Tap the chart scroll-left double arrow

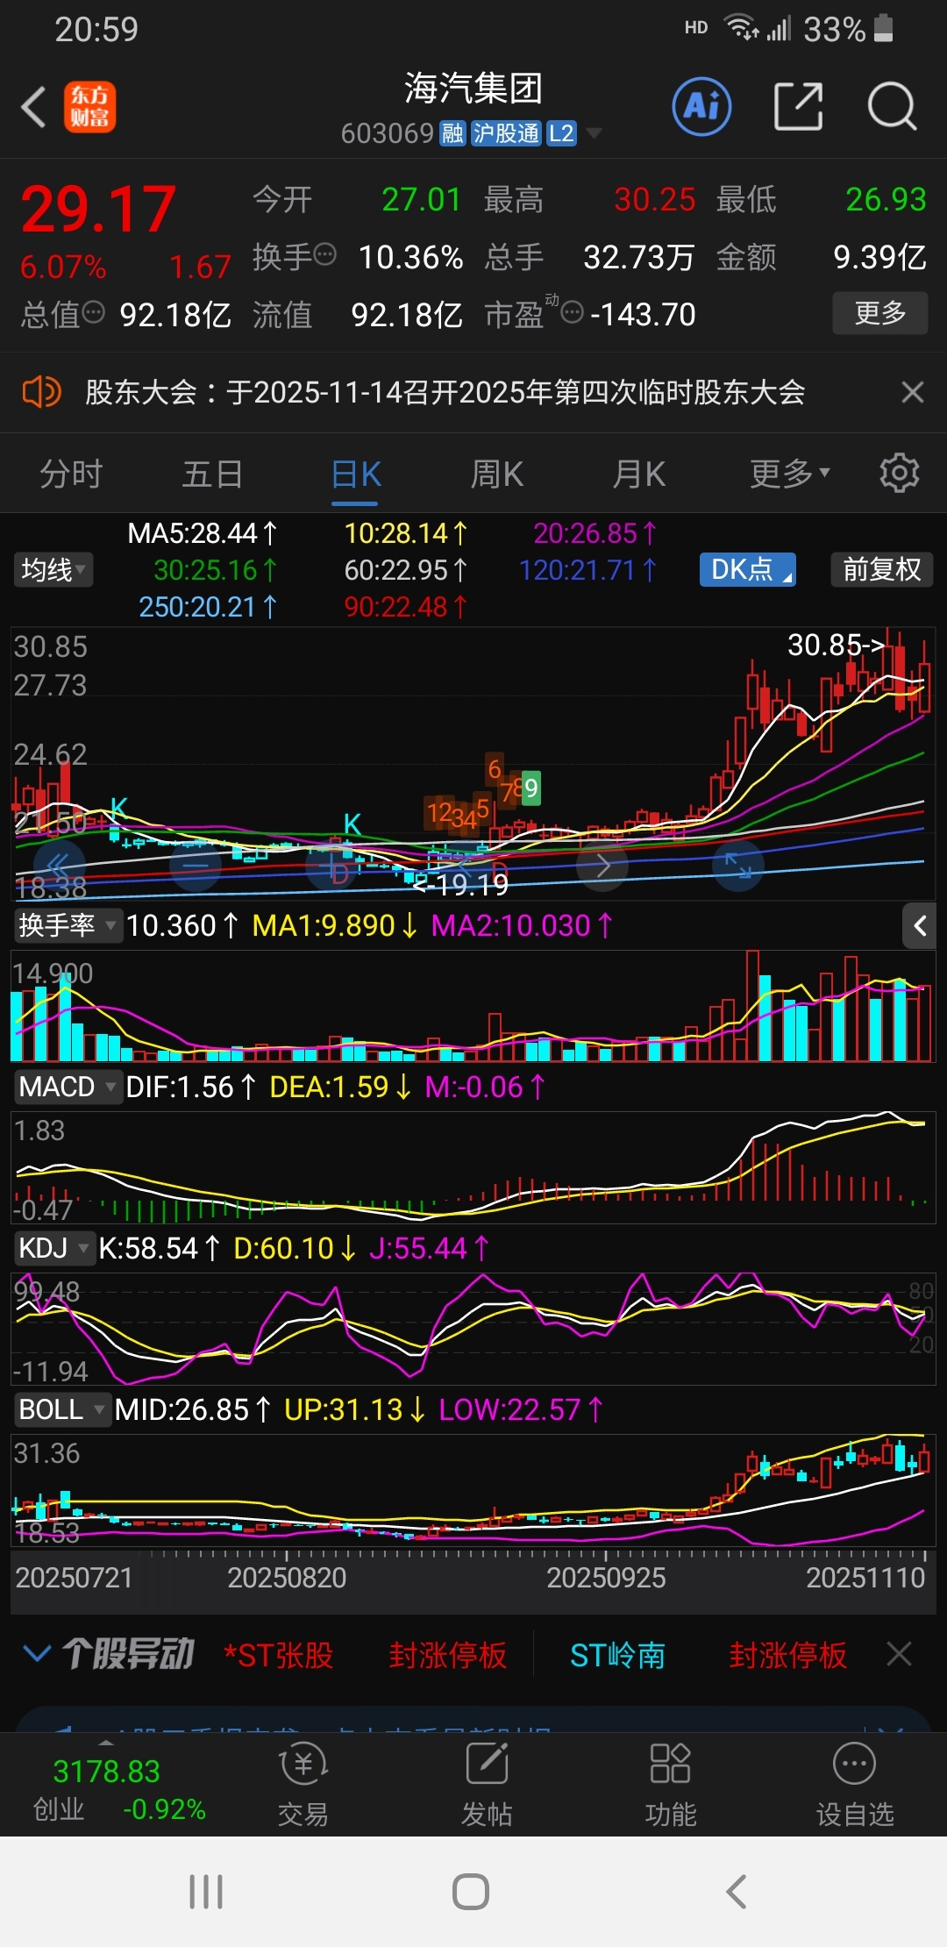(x=59, y=866)
